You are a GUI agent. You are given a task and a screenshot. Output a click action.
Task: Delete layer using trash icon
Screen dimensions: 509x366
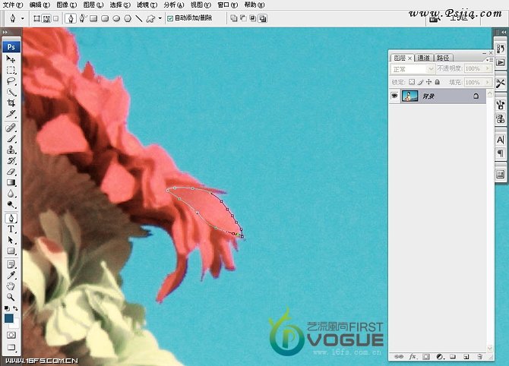(479, 355)
